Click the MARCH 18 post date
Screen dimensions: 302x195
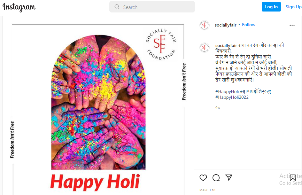(207, 190)
